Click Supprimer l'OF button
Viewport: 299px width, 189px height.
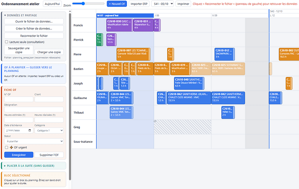49,155
